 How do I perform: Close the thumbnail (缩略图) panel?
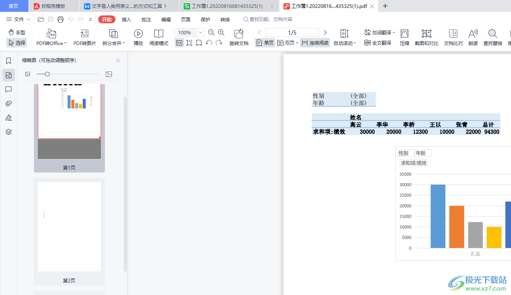click(118, 60)
